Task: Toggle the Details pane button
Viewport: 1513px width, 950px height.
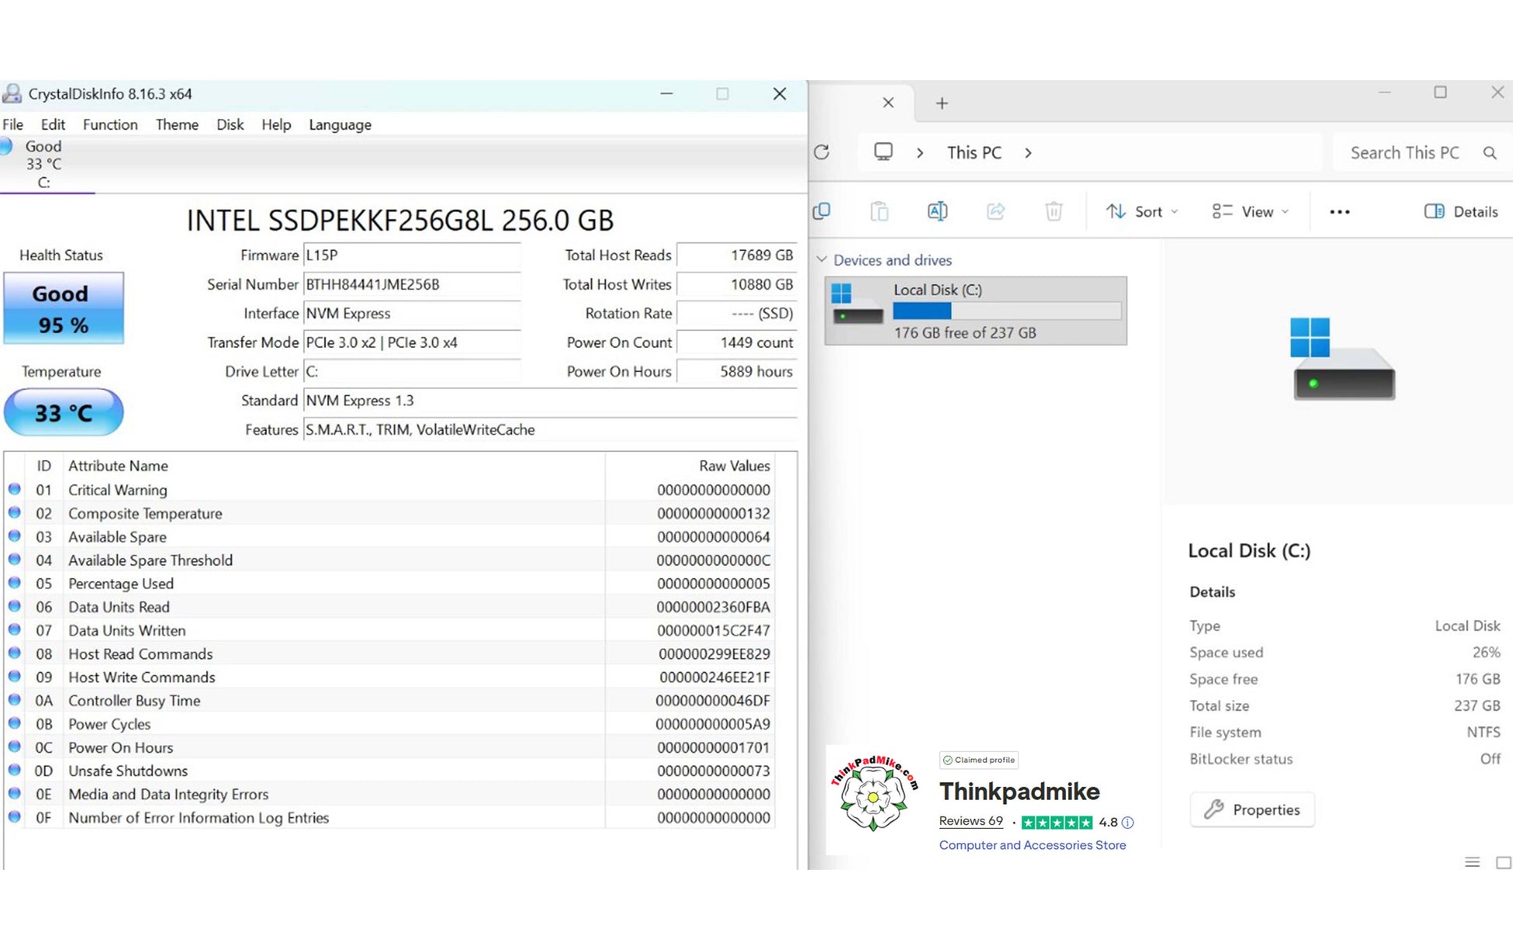Action: click(1461, 211)
